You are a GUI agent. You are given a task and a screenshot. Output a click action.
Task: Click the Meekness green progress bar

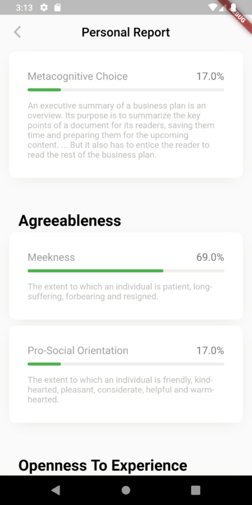click(x=95, y=271)
